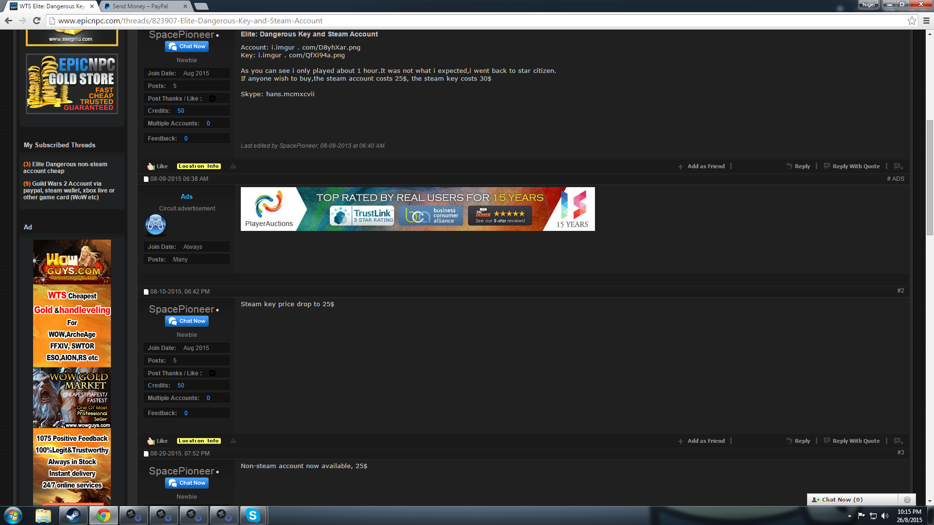Like post #2 by SpacePioneer
Image resolution: width=934 pixels, height=525 pixels.
[158, 441]
